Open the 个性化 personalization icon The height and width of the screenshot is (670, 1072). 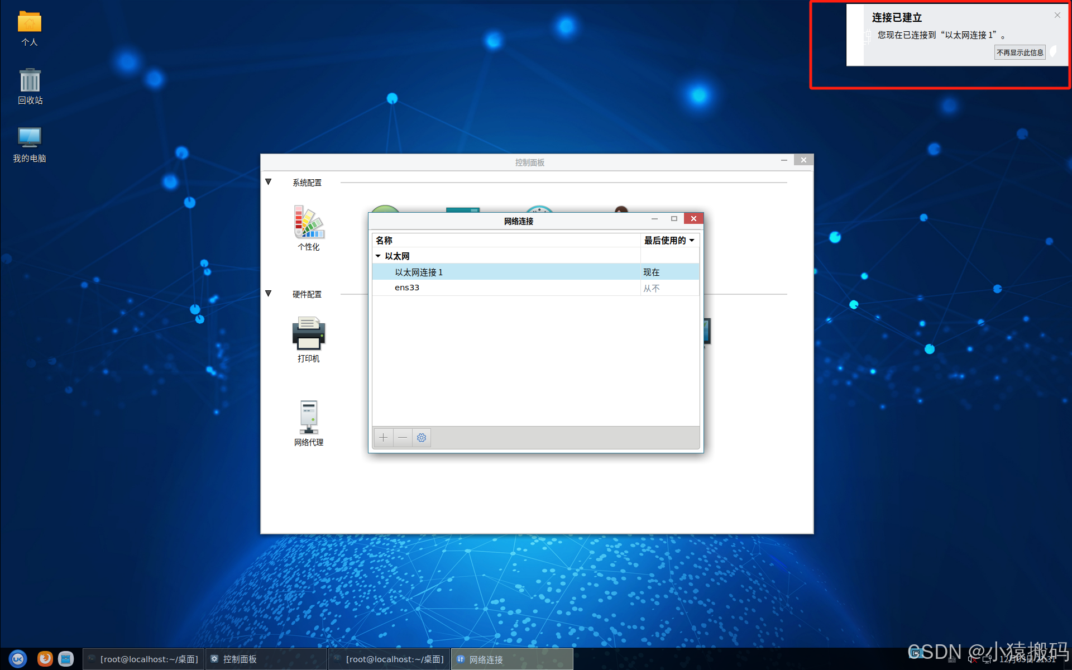pyautogui.click(x=309, y=223)
